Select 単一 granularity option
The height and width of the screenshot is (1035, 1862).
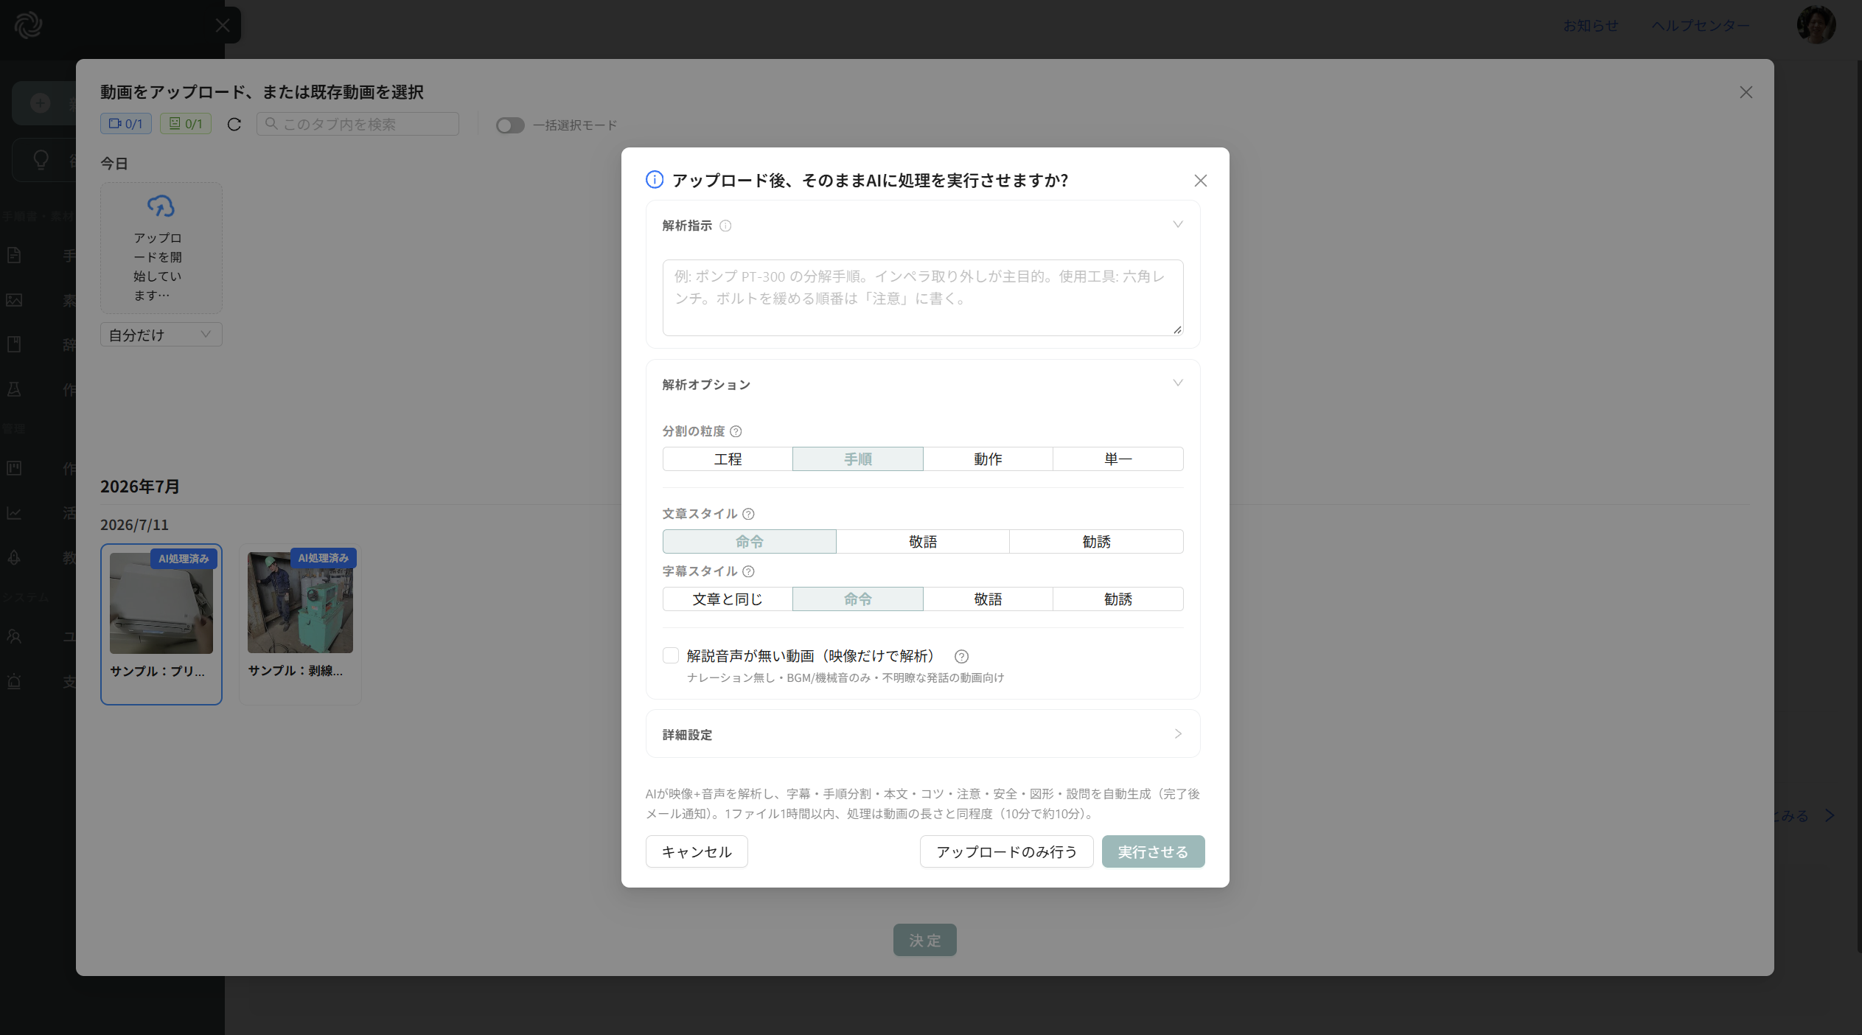point(1118,459)
